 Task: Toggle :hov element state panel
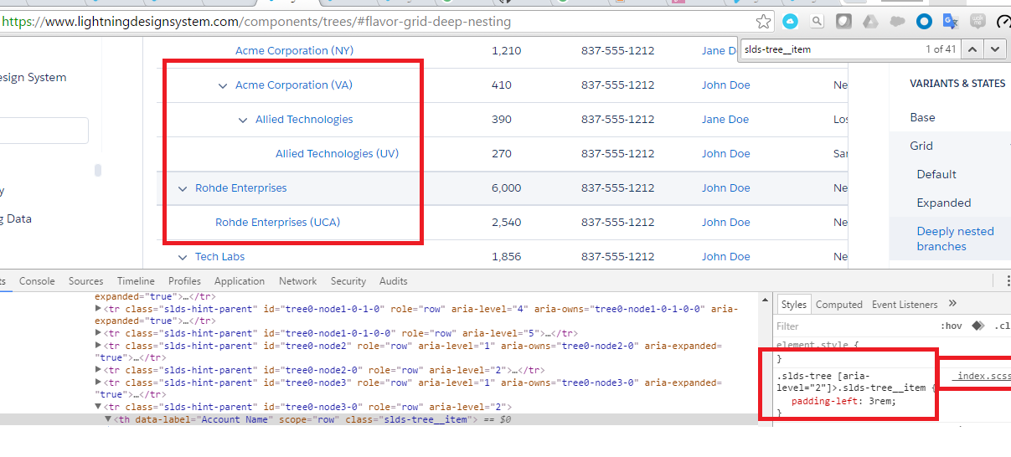tap(951, 326)
